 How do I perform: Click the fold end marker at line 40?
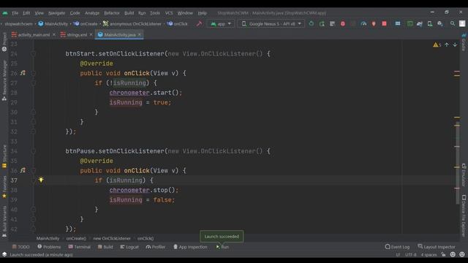pyautogui.click(x=33, y=210)
